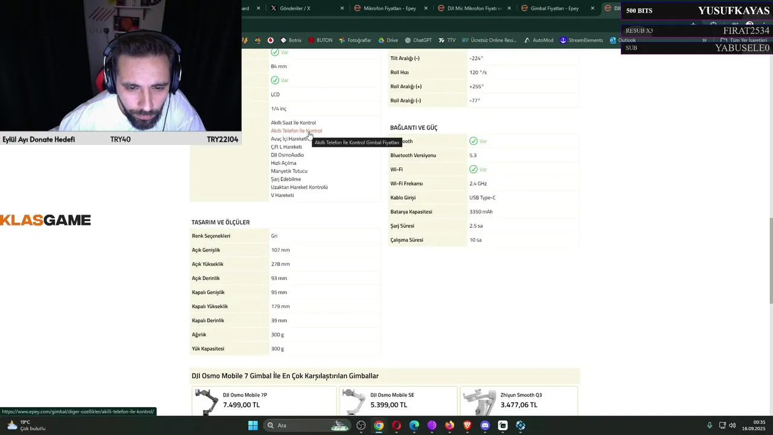Open the AutoMod bookmark
This screenshot has height=435, width=773.
538,40
